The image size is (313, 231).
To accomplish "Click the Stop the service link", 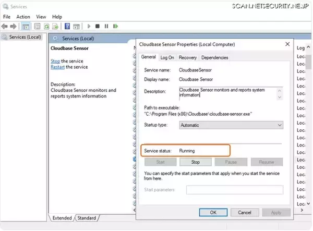I will [x=55, y=61].
